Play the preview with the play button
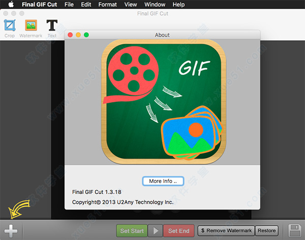The width and height of the screenshot is (305, 240). click(x=156, y=231)
